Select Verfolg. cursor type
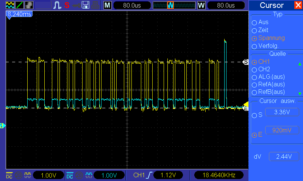The width and height of the screenshot is (303, 181). pyautogui.click(x=266, y=46)
